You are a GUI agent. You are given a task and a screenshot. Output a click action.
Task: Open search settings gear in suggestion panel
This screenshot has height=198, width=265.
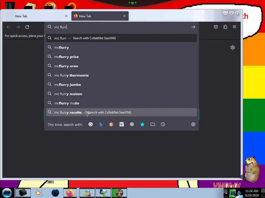tap(193, 124)
